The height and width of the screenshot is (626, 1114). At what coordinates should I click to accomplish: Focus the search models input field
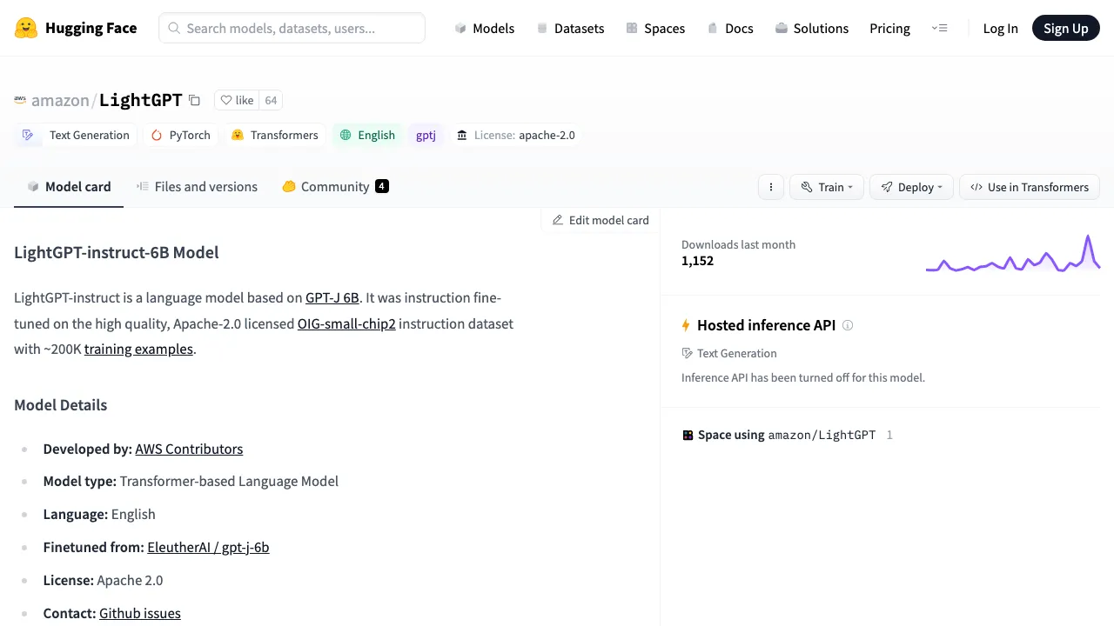tap(292, 28)
